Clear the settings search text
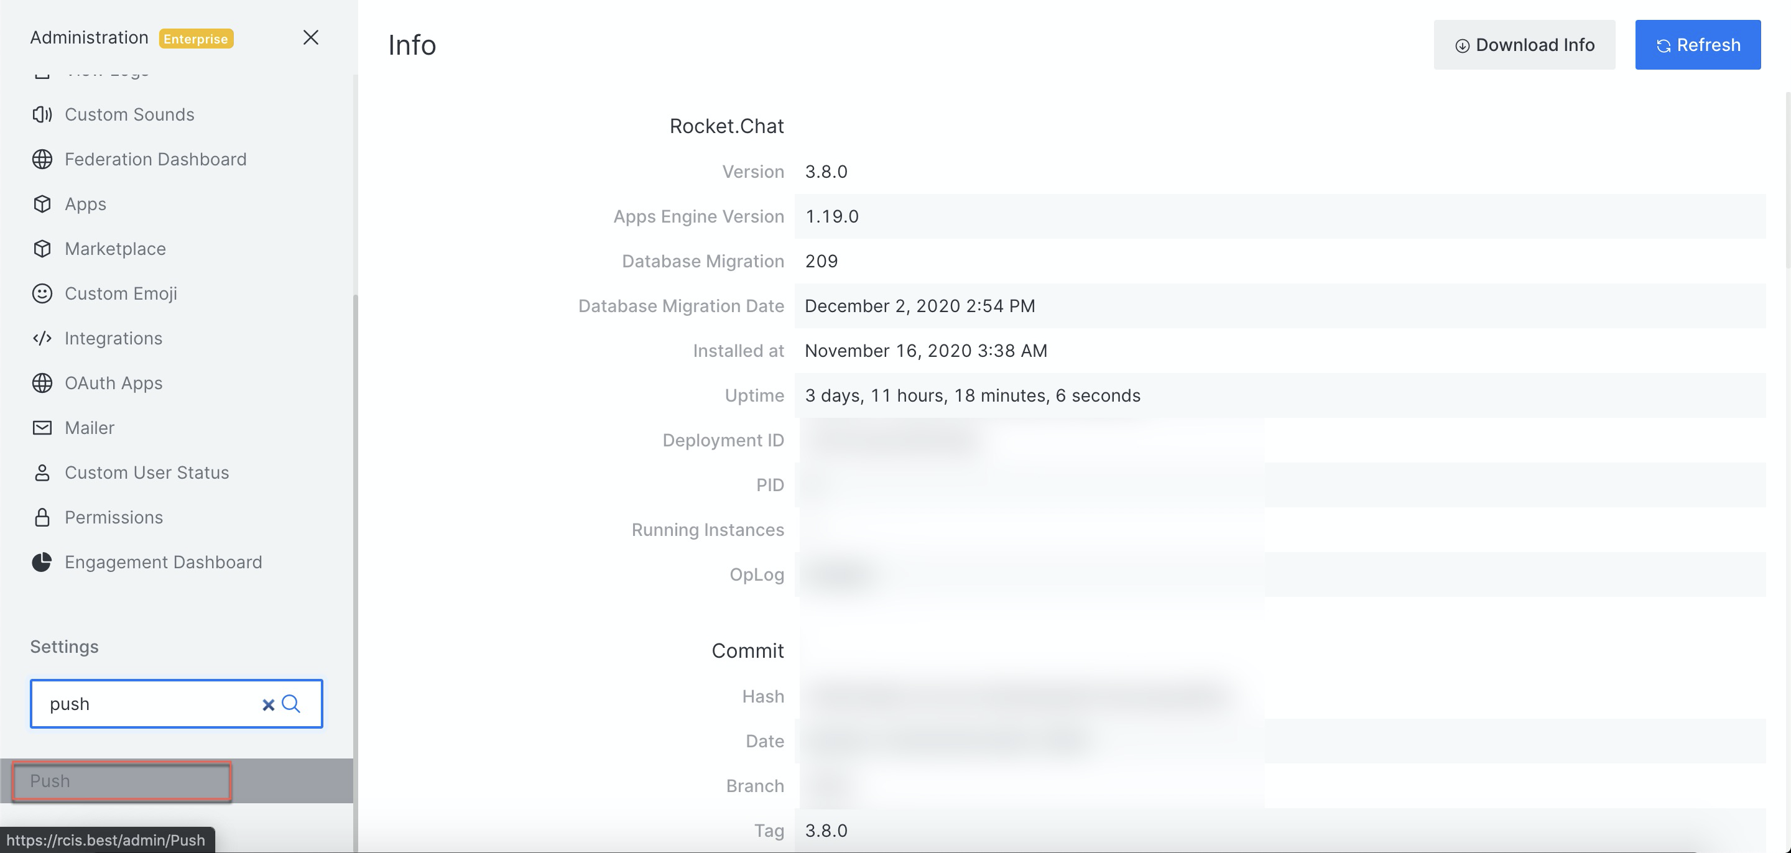This screenshot has height=853, width=1791. [269, 704]
